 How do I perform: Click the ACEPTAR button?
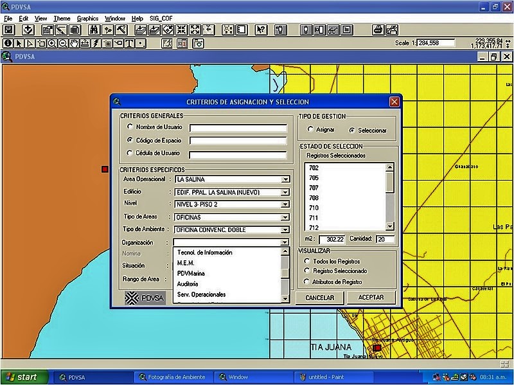click(x=371, y=298)
